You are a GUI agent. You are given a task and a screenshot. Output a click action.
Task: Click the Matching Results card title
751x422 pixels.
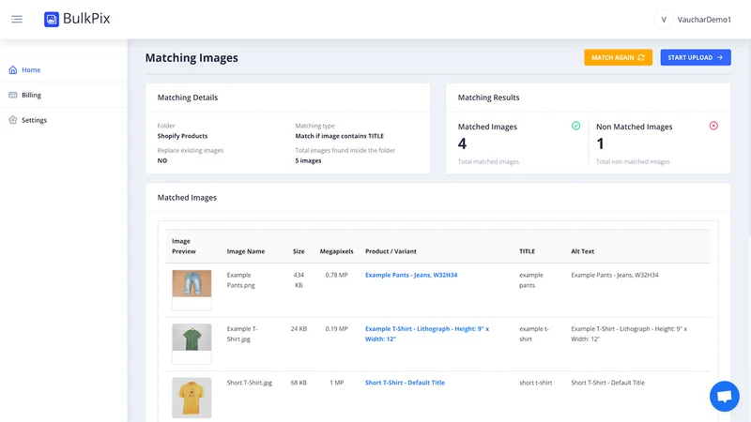coord(488,98)
